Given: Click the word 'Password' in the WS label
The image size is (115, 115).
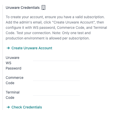Looking at the screenshot, I should coord(13,68).
